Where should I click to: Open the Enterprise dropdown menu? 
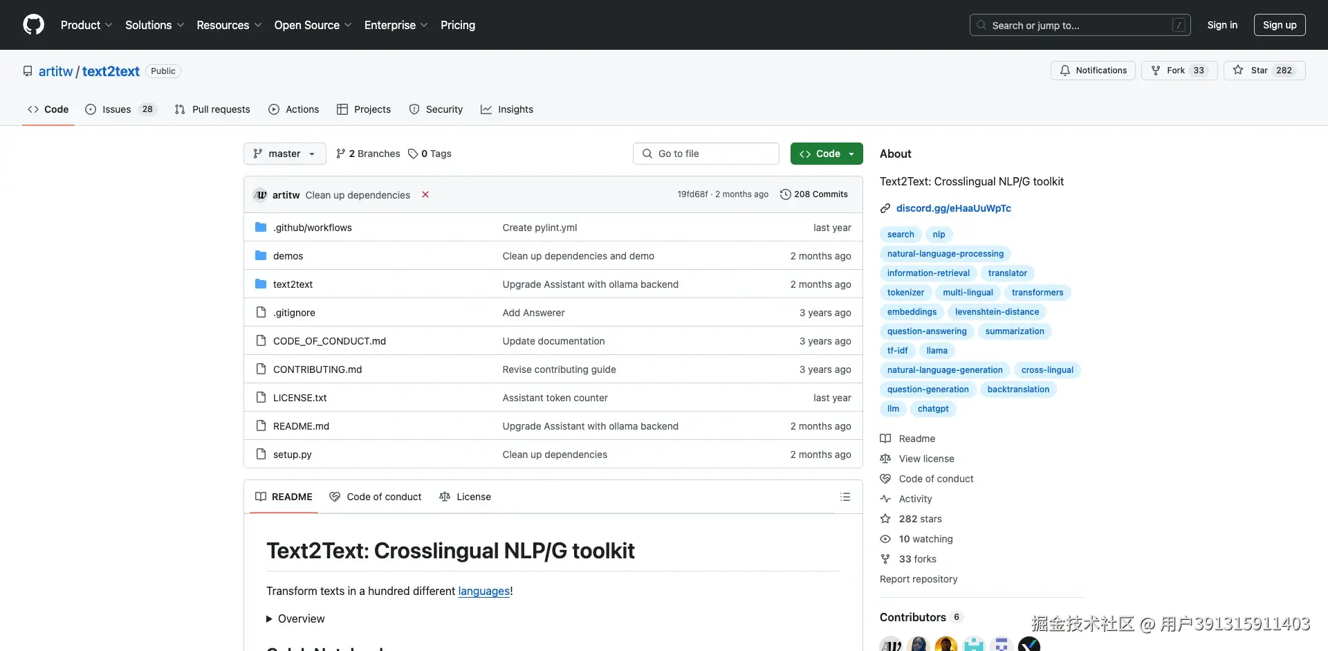tap(396, 25)
